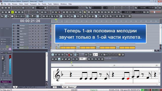This screenshot has width=162, height=91.
Task: Click the tempo field showing 115.00
Action: [x=40, y=8]
